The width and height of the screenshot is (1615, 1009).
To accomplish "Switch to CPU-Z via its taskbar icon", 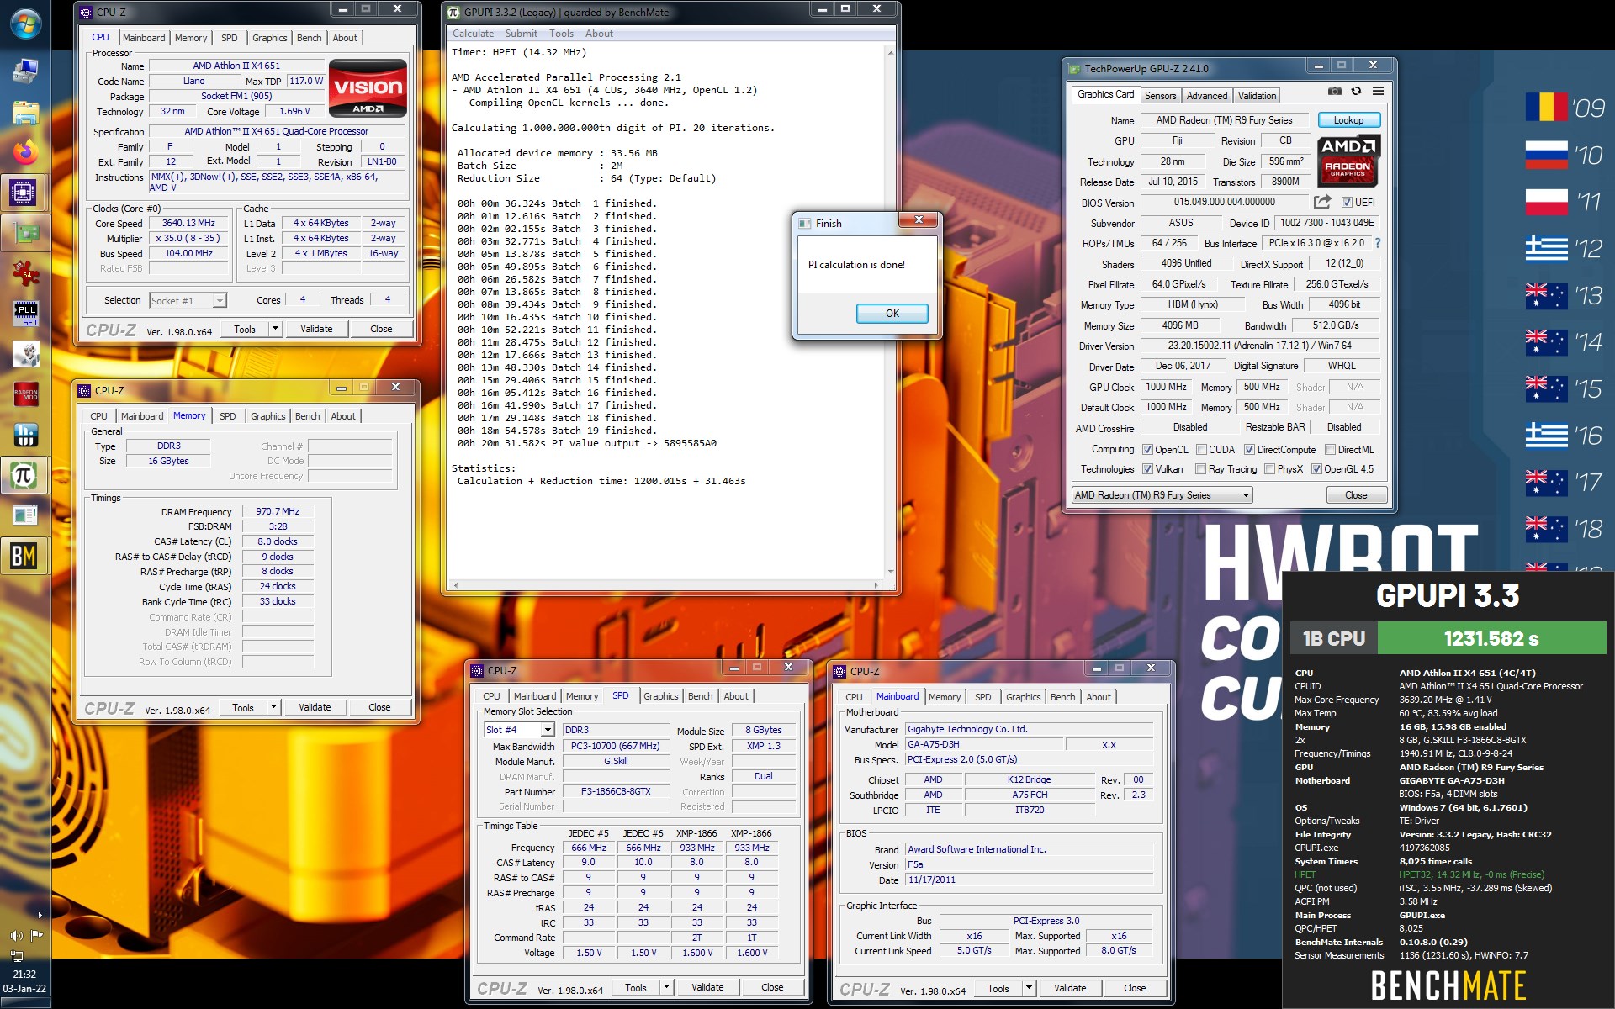I will [24, 193].
